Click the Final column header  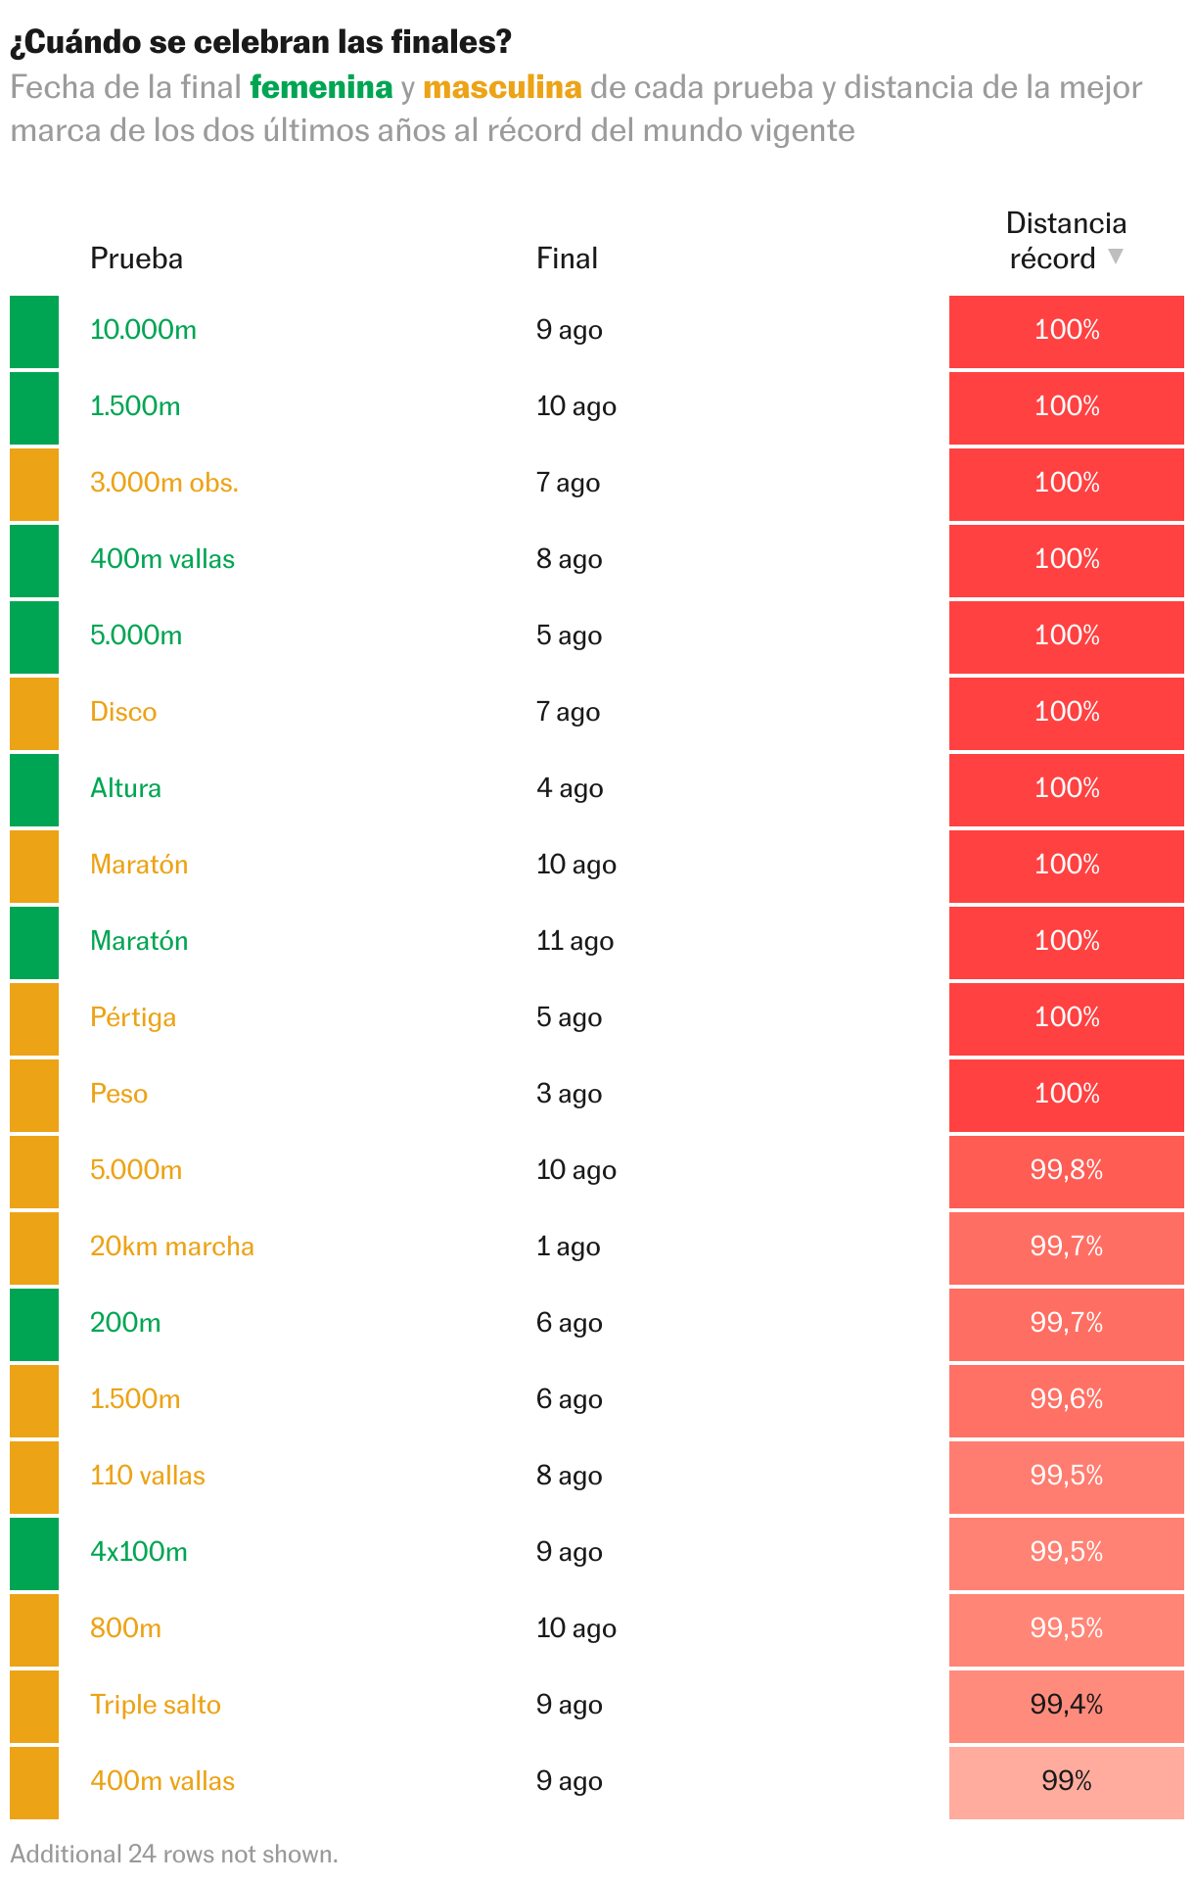point(567,259)
